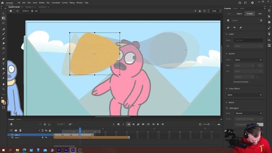Collapse the Label section
272x153 pixels.
pos(227,34)
